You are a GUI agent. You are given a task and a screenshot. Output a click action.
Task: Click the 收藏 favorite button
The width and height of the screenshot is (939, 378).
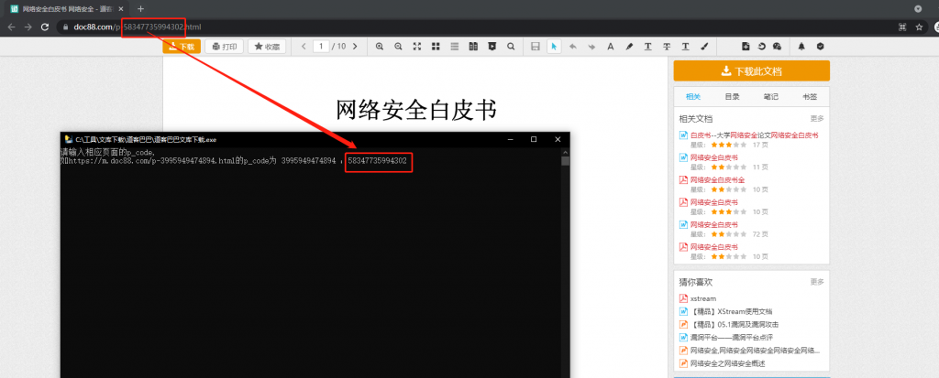tap(267, 47)
